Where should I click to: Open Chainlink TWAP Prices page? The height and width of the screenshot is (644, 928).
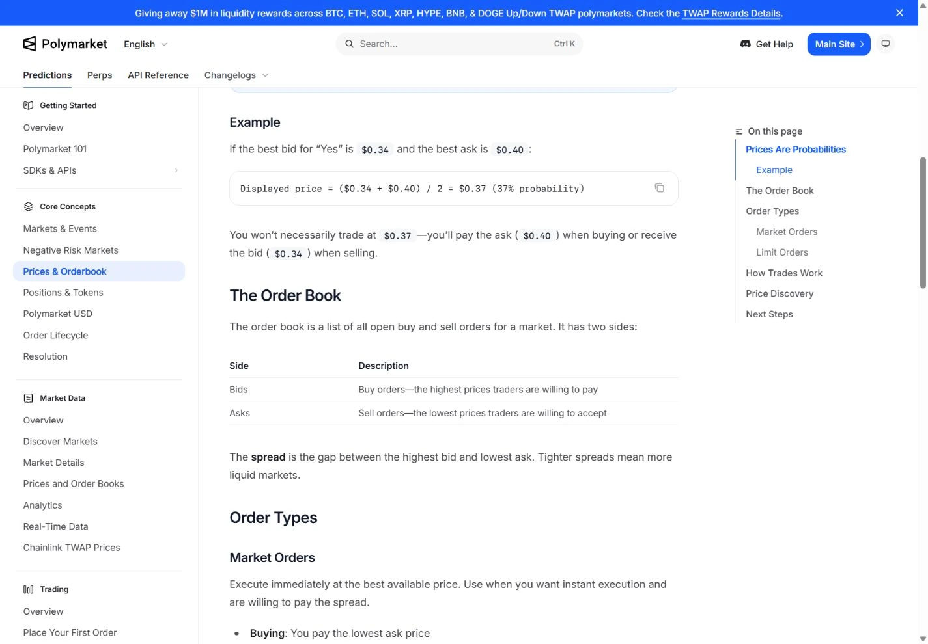coord(72,548)
